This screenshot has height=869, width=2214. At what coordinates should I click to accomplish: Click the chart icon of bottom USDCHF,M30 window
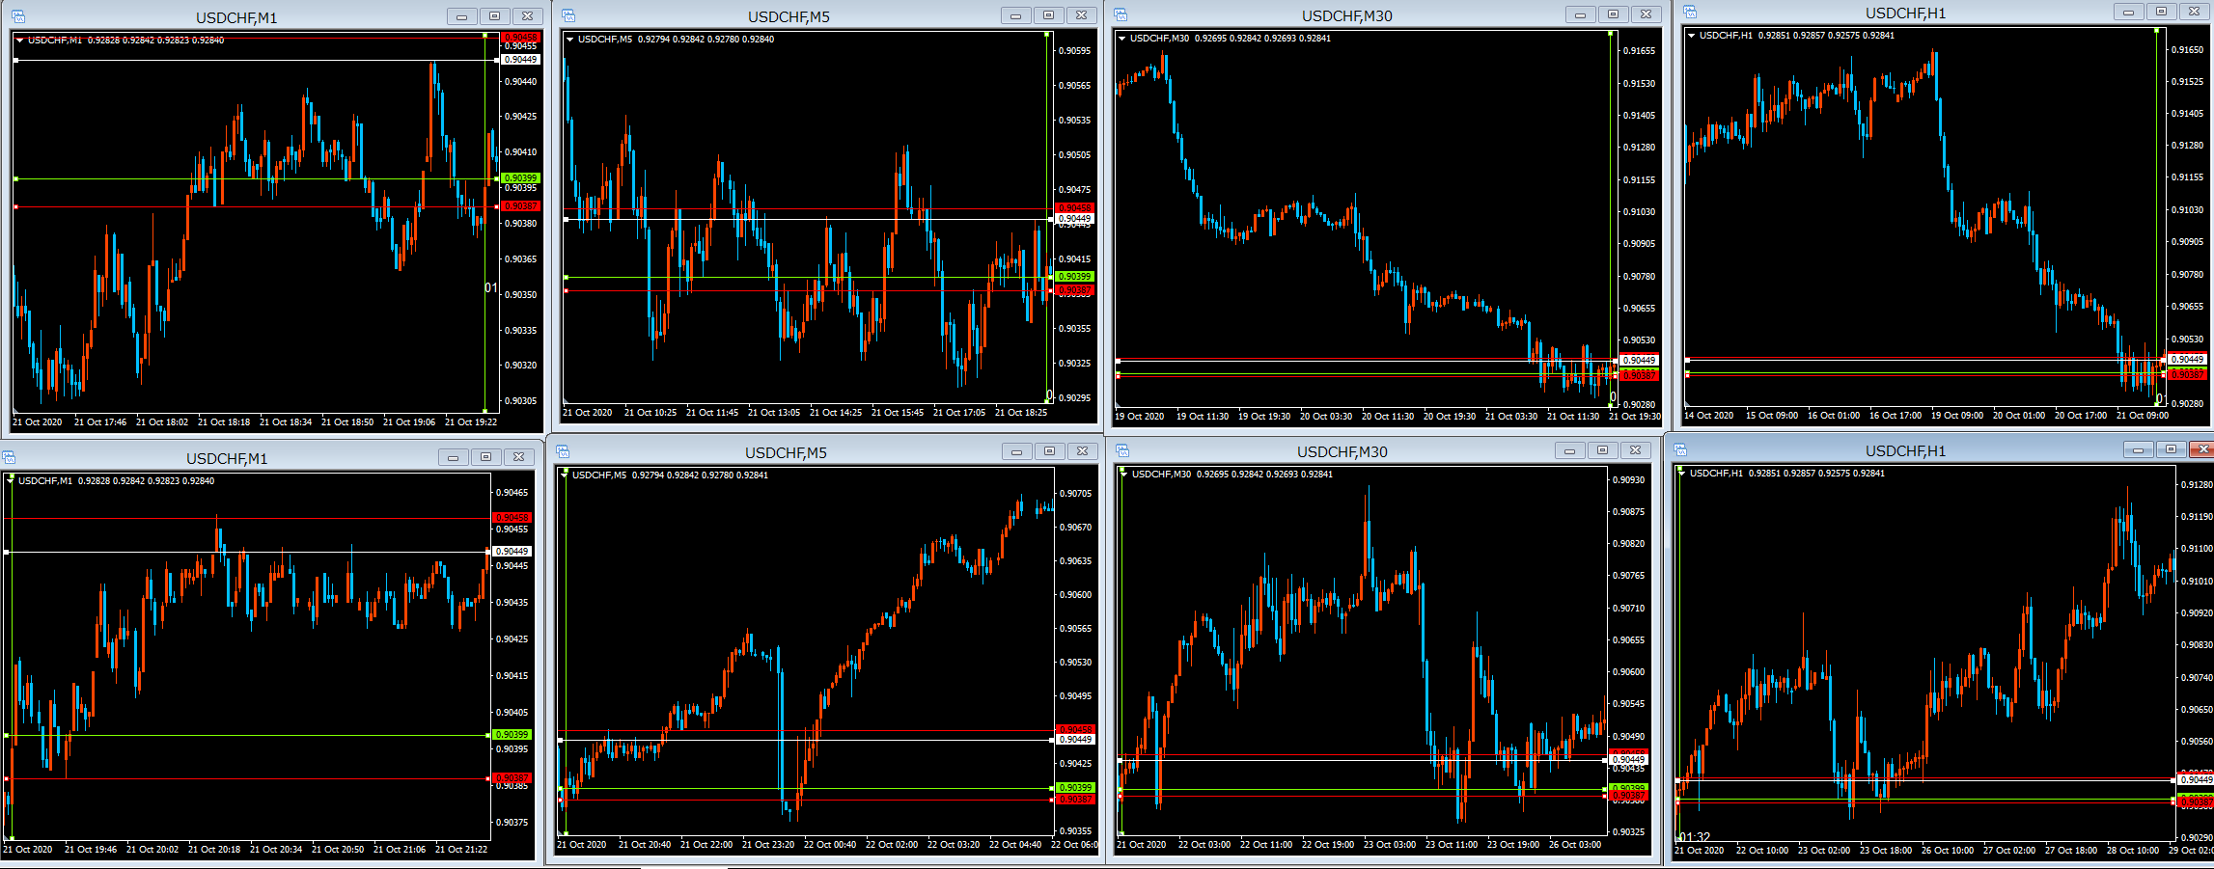1122,450
